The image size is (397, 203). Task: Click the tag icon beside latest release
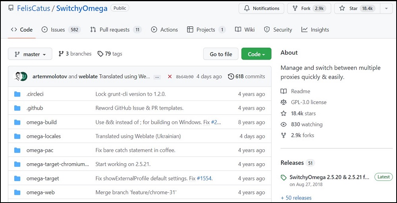coord(283,178)
